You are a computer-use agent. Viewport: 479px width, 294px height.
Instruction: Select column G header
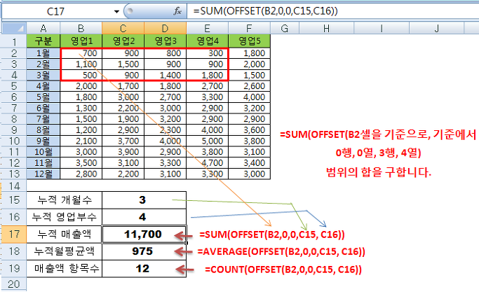(x=285, y=29)
